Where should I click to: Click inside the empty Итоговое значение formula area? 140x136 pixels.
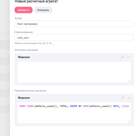(x=74, y=72)
